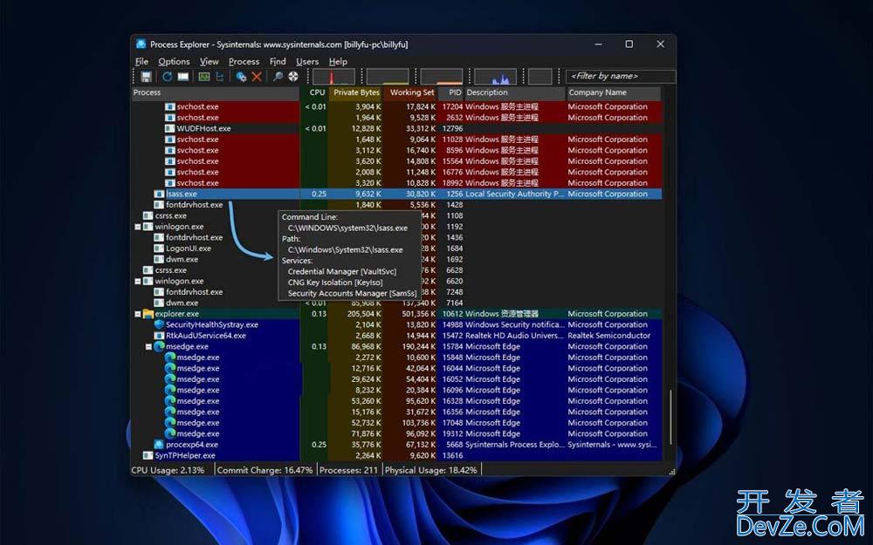Click the icon of svchost.exe PID 17204
Screen dimensions: 873x545
(x=170, y=106)
